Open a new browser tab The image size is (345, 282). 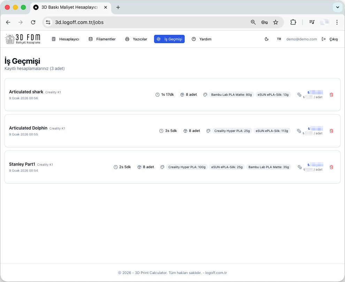coord(118,7)
